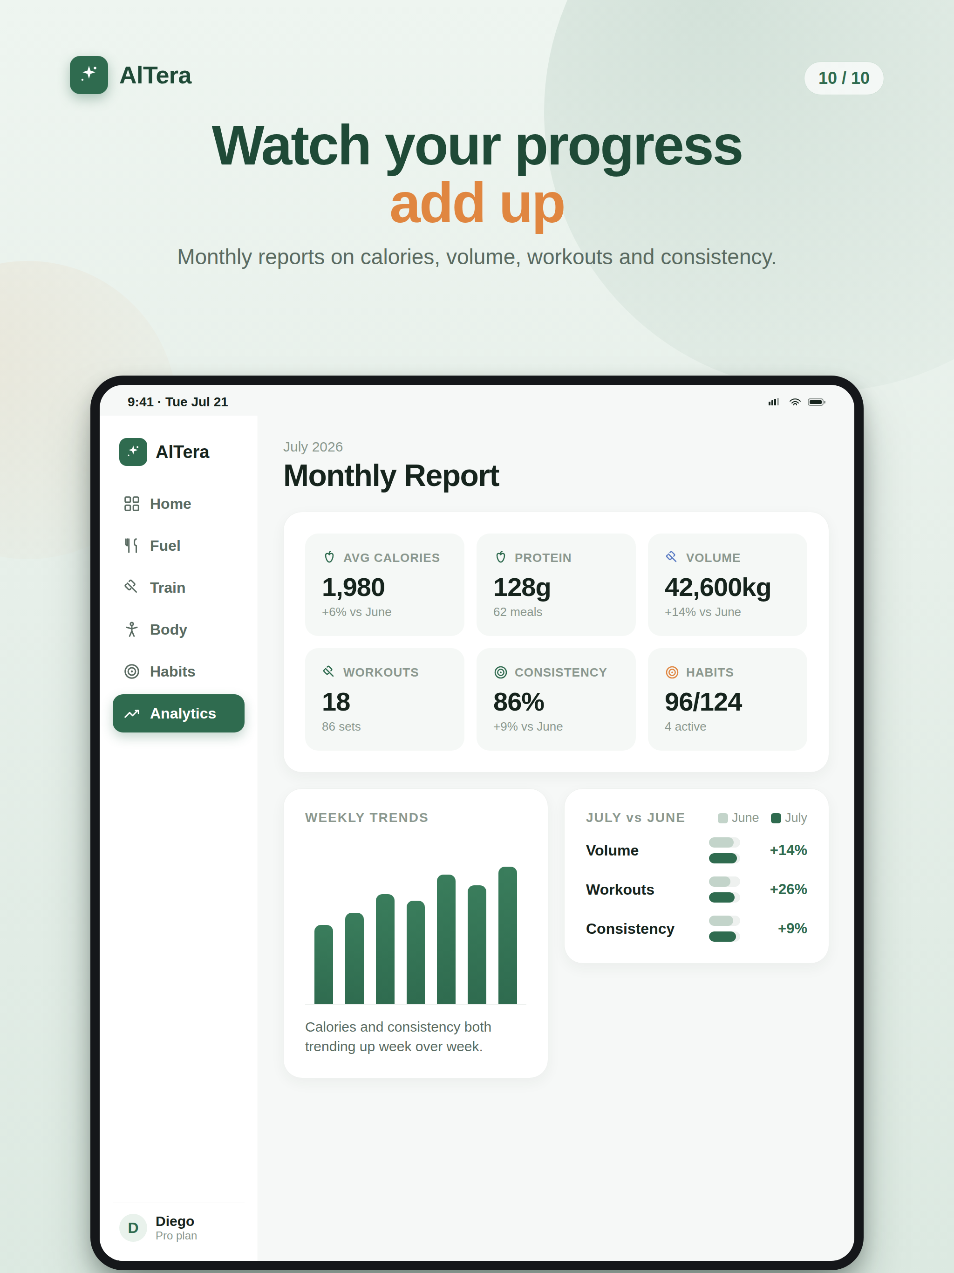Image resolution: width=954 pixels, height=1273 pixels.
Task: Click the Train dumbbell icon
Action: (x=132, y=588)
